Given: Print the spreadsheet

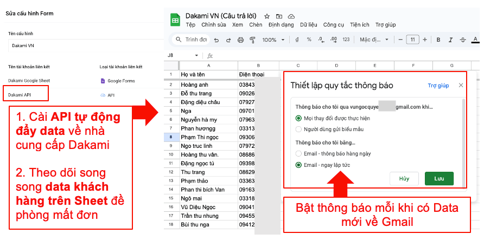Looking at the screenshot, I should (x=241, y=40).
